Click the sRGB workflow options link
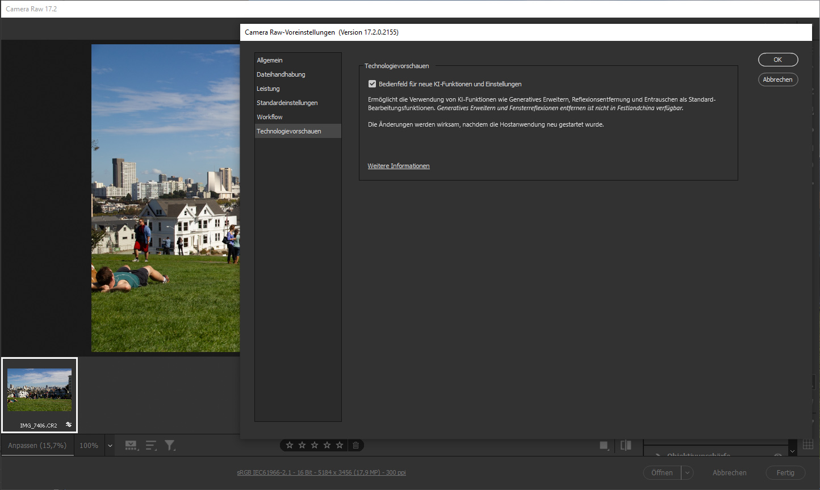 click(x=321, y=472)
